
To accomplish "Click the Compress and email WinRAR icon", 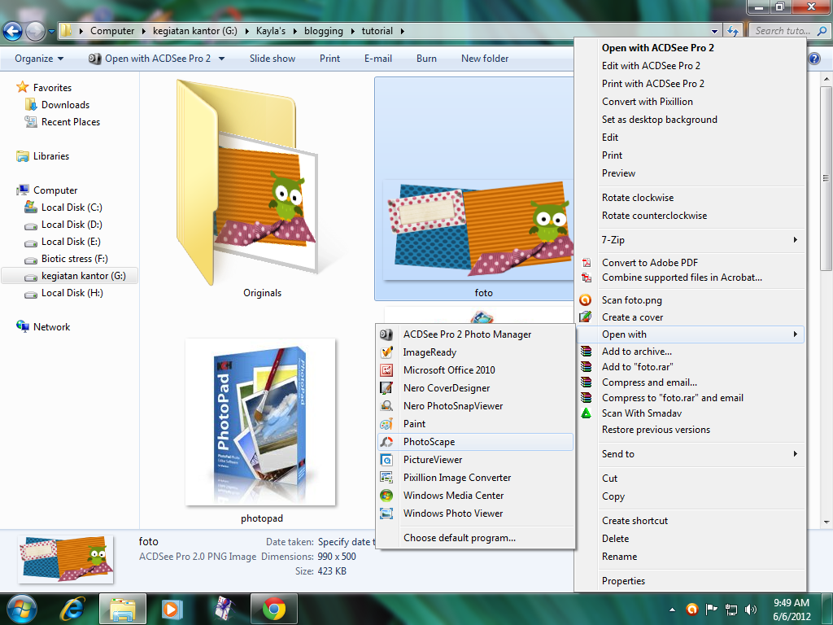I will pos(586,382).
